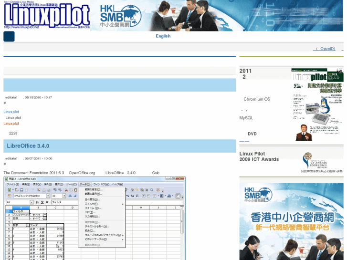Choose 小計 from the data menu
Image resolution: width=347 pixels, height=260 pixels.
pyautogui.click(x=90, y=212)
